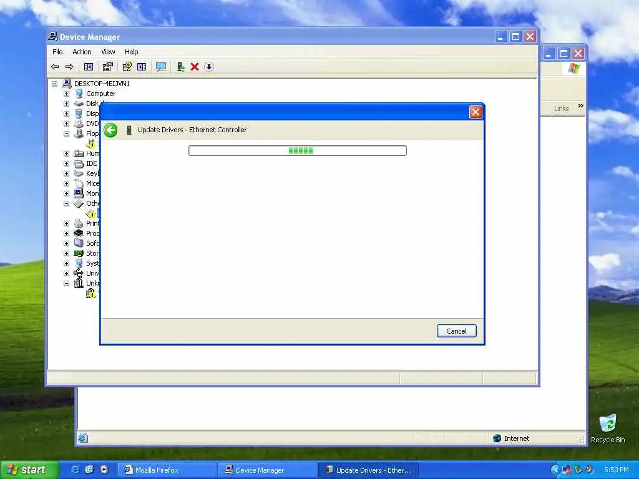Click the Internet Explorer quick launch icon
The height and width of the screenshot is (479, 639).
[76, 470]
